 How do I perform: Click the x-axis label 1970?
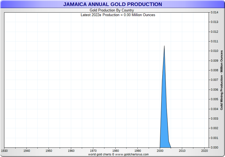[x=93, y=151]
